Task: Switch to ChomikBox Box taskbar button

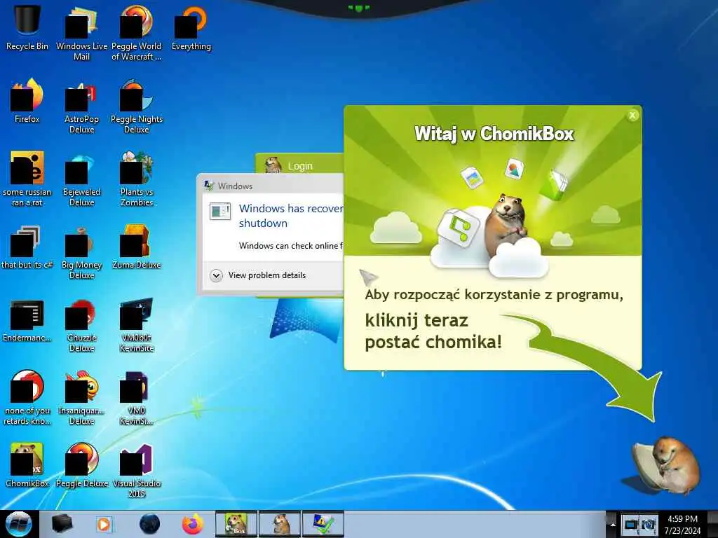Action: [236, 524]
